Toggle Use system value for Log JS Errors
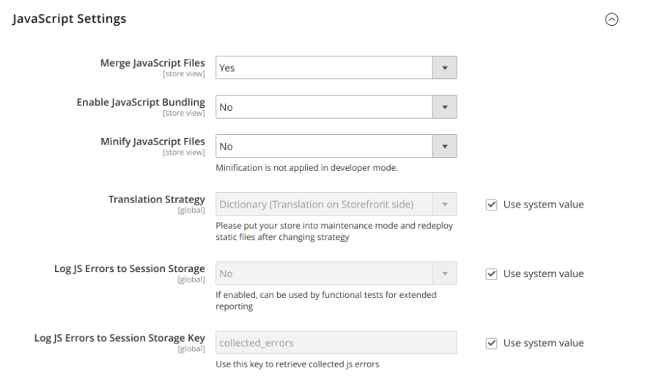 tap(491, 274)
